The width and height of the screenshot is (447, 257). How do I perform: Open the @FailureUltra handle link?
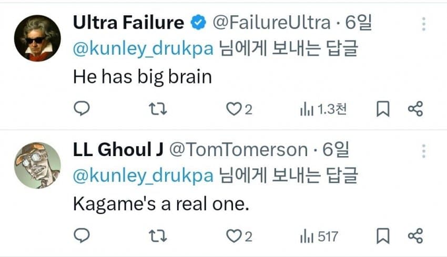coord(270,23)
